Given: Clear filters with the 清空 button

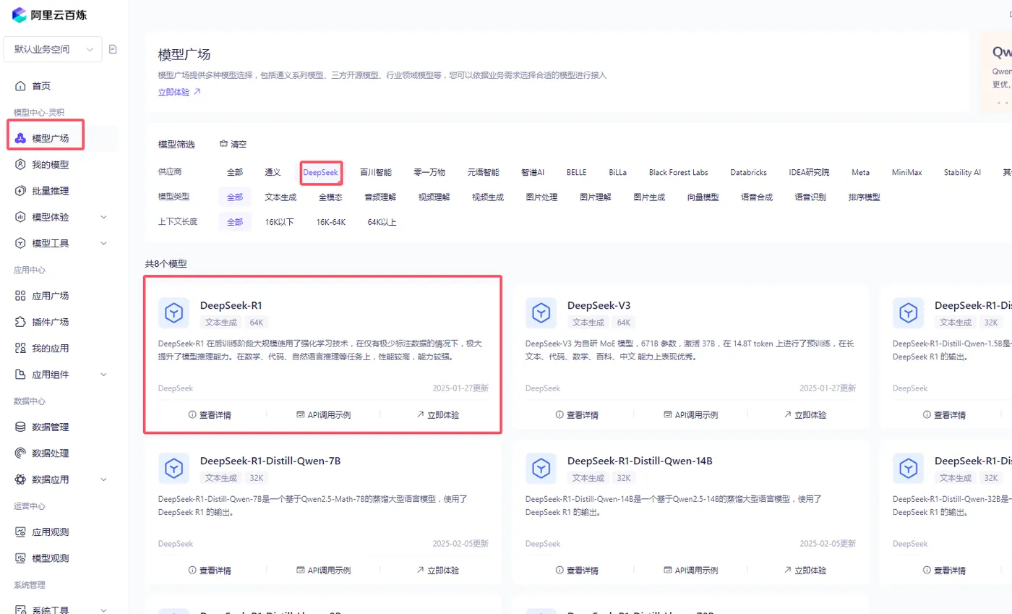Looking at the screenshot, I should click(x=233, y=144).
